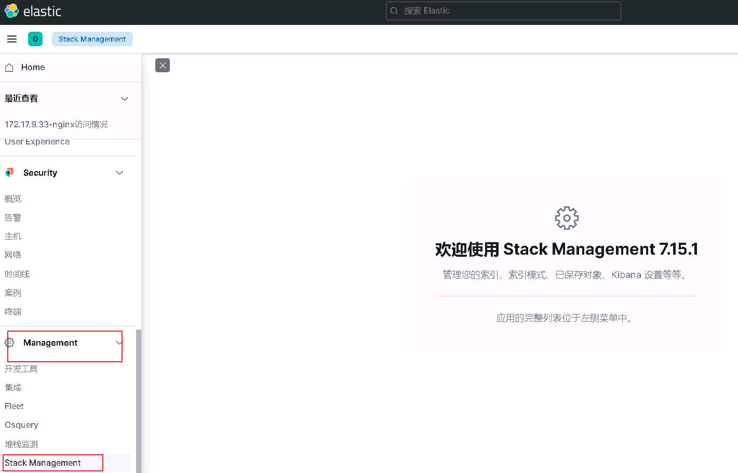Select Stack Management in sidebar

click(x=43, y=463)
